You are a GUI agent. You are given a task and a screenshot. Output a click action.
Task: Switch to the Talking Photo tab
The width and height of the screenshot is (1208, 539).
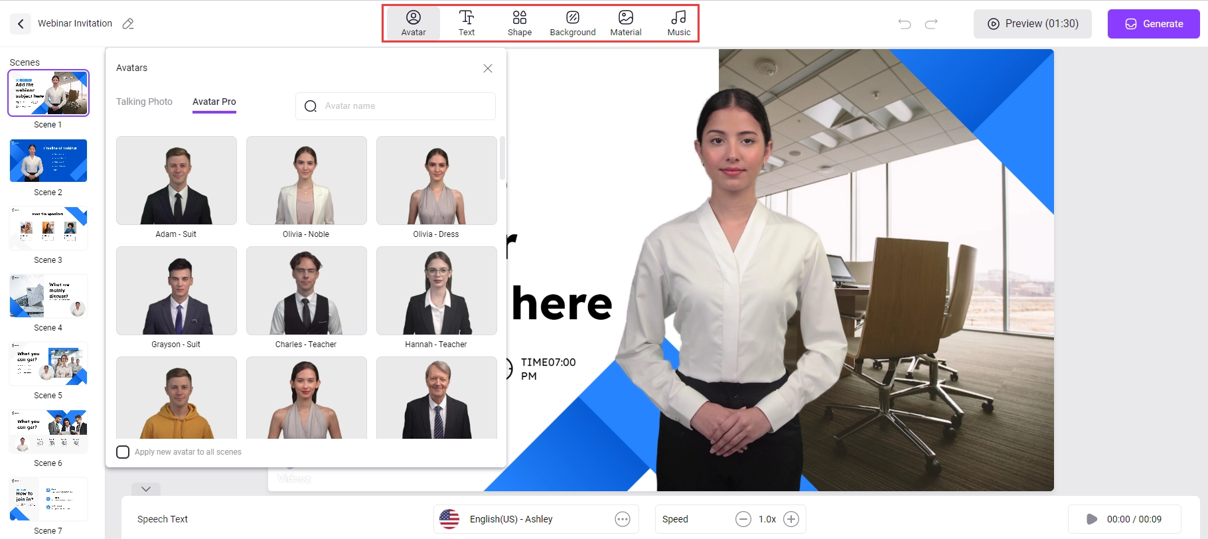[144, 102]
